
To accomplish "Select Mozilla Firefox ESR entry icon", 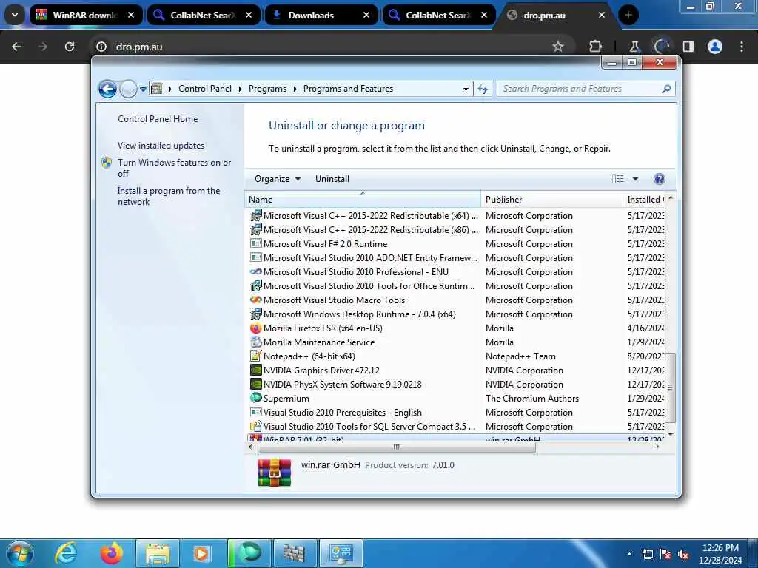I will pyautogui.click(x=255, y=328).
